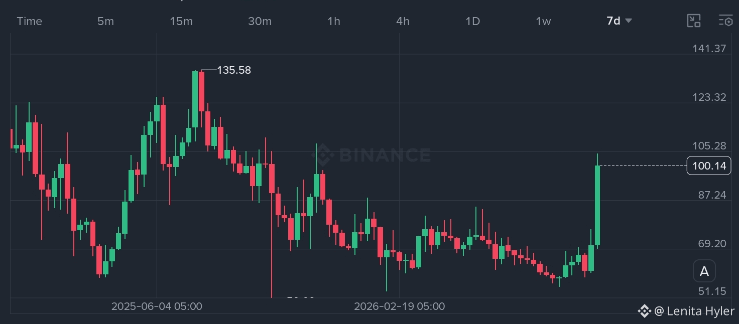Click the Binance logo beside Lenita Hyler
Viewport: 739px width, 324px height.
tap(644, 311)
